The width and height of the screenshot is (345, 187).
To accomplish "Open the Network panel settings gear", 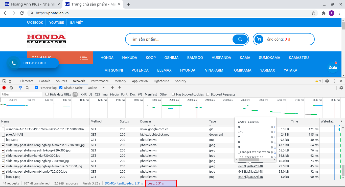I will 341,88.
